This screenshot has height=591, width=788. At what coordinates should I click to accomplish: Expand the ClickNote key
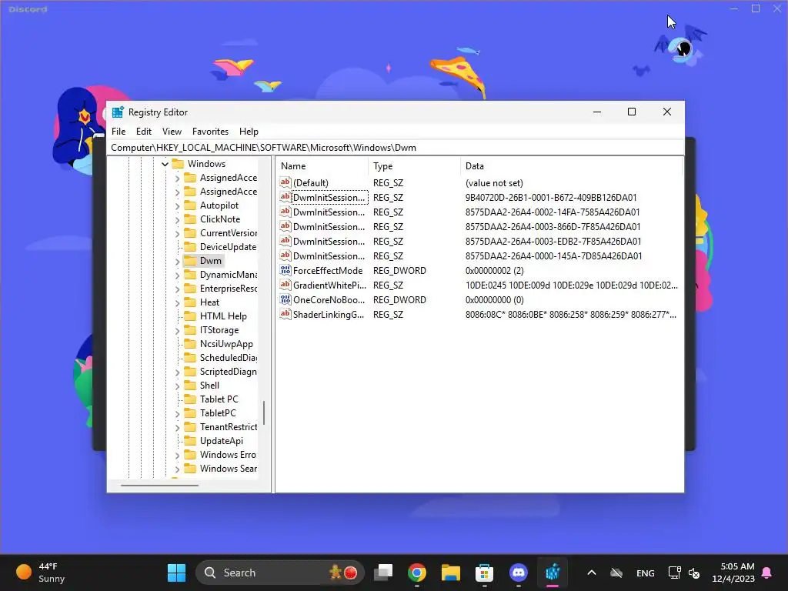coord(178,219)
